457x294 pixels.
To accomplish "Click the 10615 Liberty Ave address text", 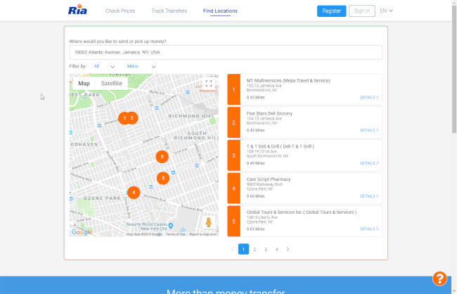I will point(262,217).
